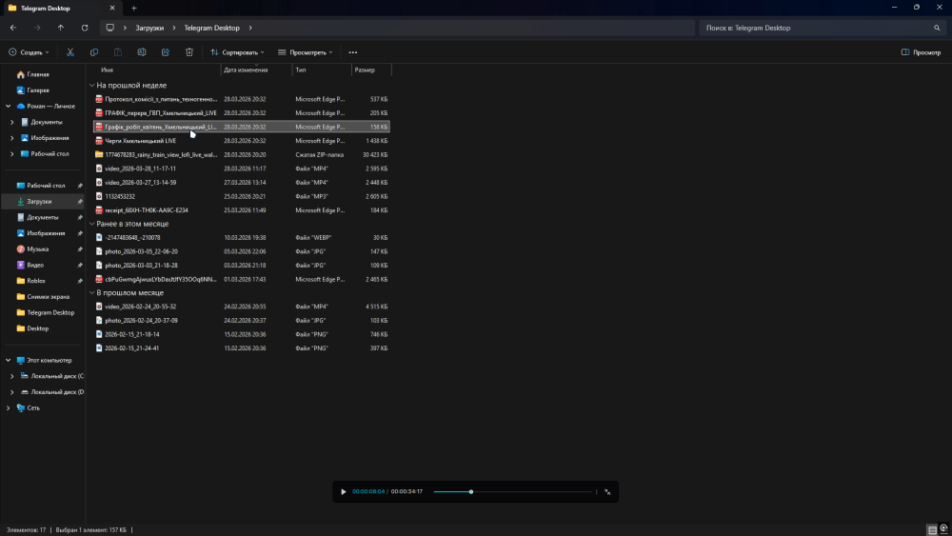Viewport: 952px width, 536px height.
Task: Select file Черги Хмельницький LIVE
Action: click(x=241, y=141)
